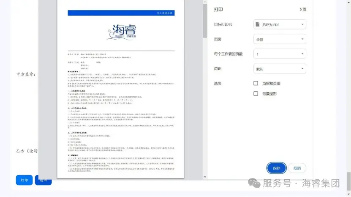The image size is (351, 197).
Task: Click the blue 打印 button at bottom left
Action: pos(24,180)
